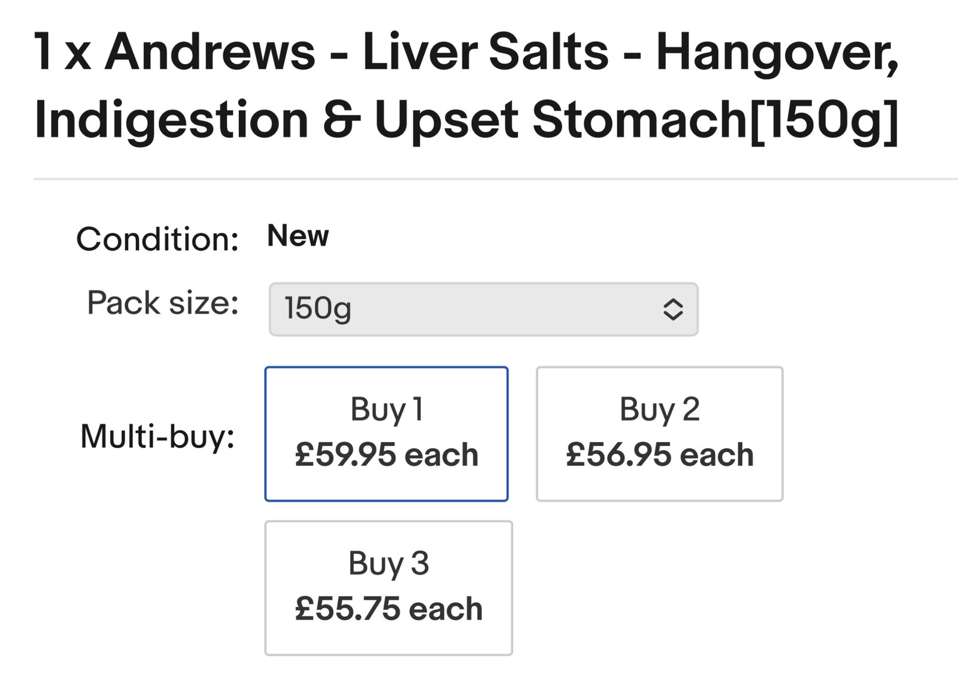Image resolution: width=958 pixels, height=686 pixels.
Task: Click the 'New' condition value
Action: (x=298, y=236)
